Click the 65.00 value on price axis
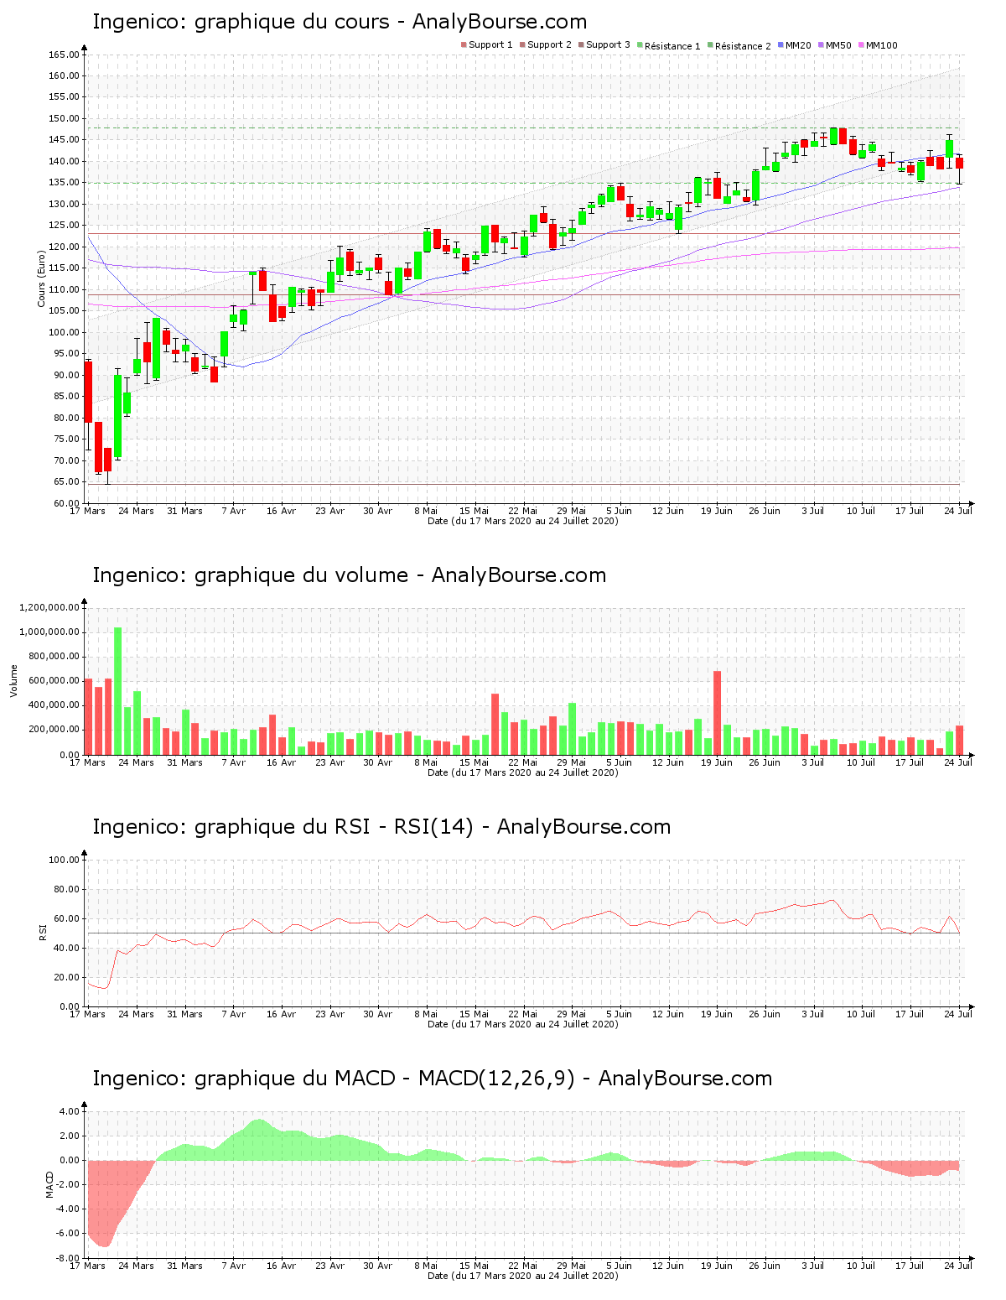The image size is (1006, 1300). click(66, 482)
